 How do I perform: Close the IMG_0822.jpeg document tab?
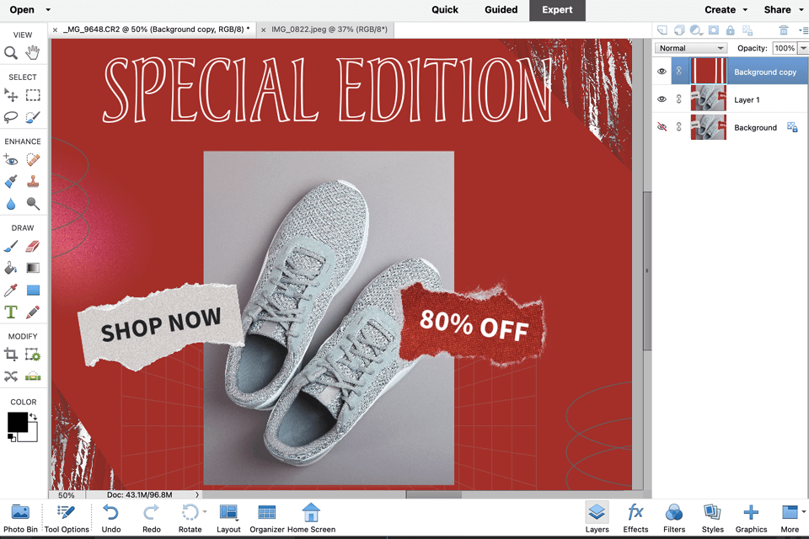(x=264, y=30)
